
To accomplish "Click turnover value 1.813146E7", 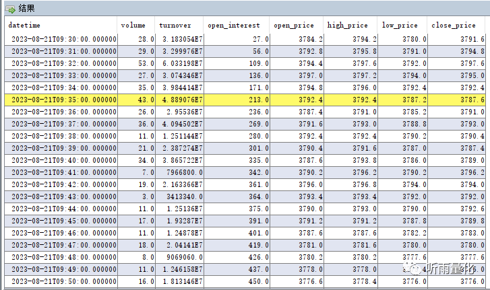I will coord(179,281).
